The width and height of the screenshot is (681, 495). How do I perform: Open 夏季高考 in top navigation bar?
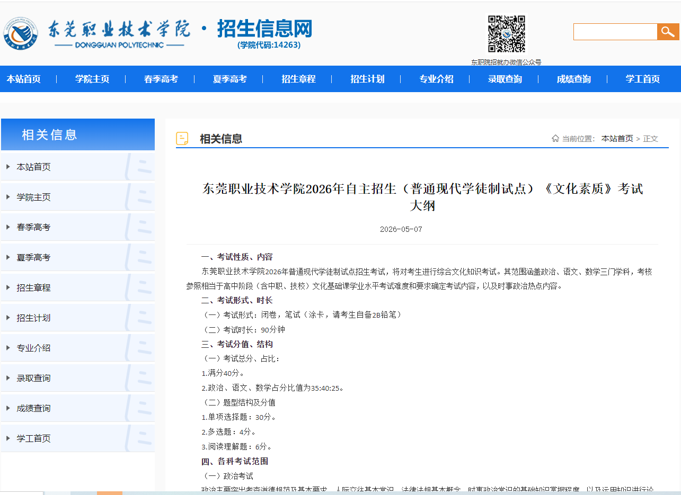(x=229, y=79)
